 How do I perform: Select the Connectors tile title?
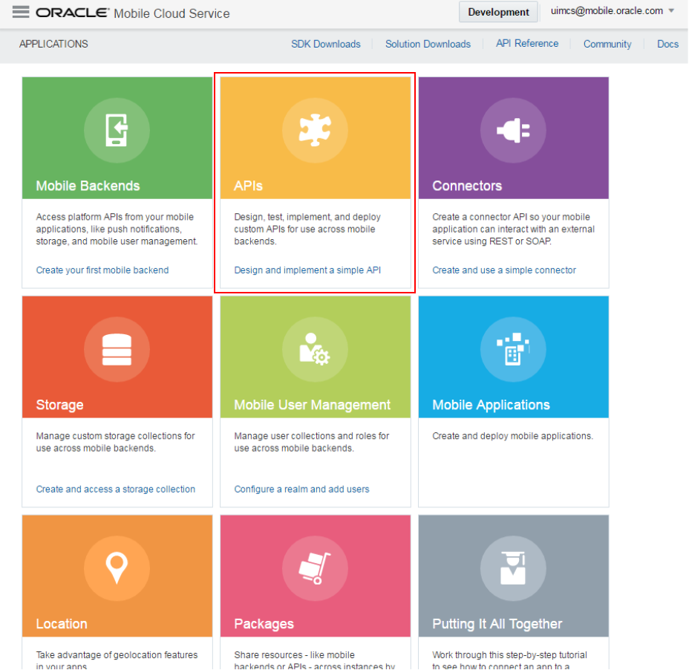coord(467,186)
